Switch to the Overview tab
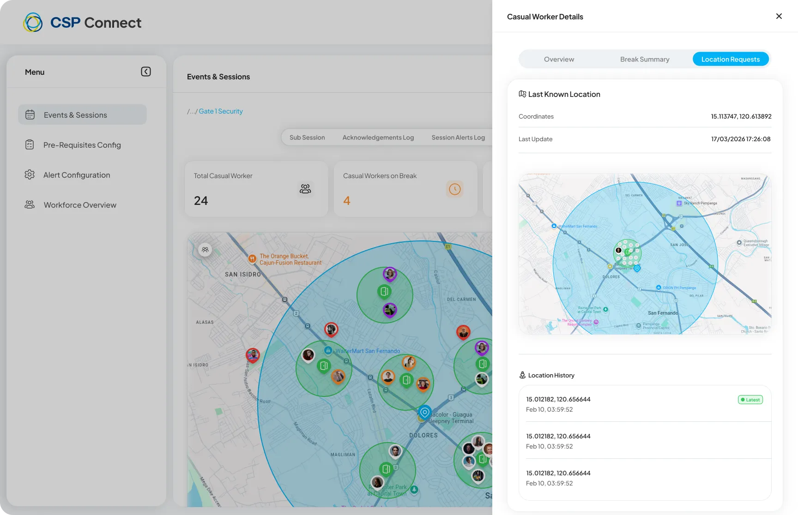Screen dimensions: 798x515 (559, 59)
